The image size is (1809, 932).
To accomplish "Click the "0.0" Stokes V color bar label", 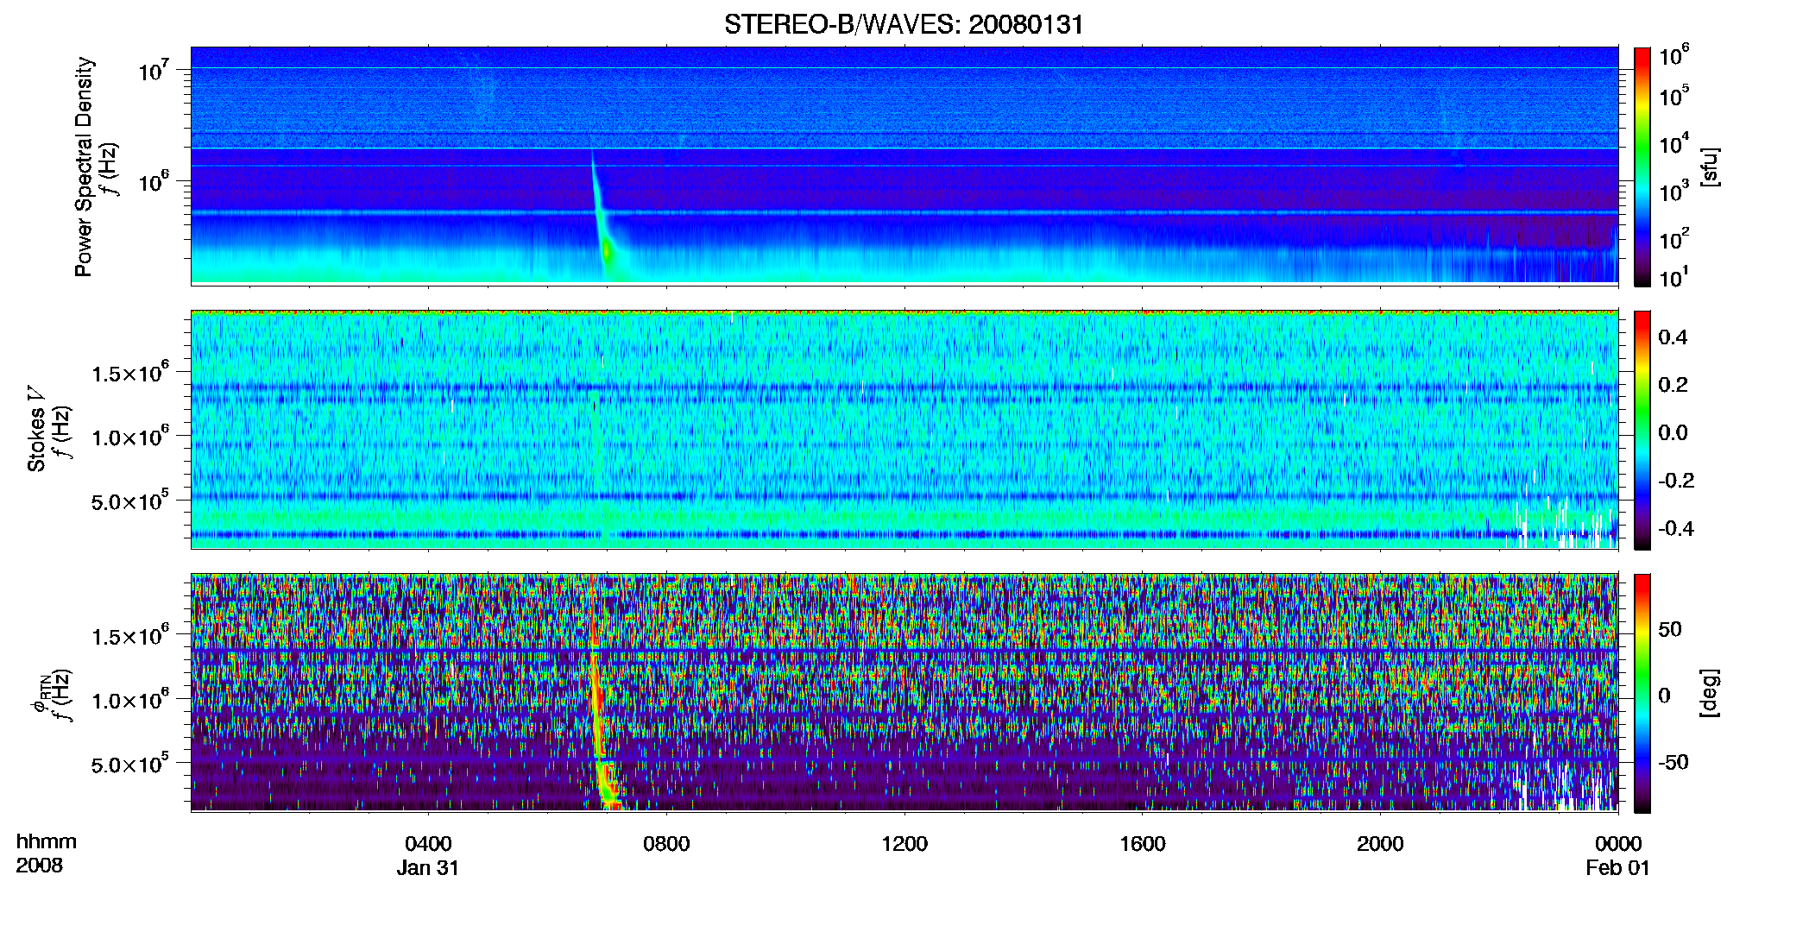I will coord(1673,433).
